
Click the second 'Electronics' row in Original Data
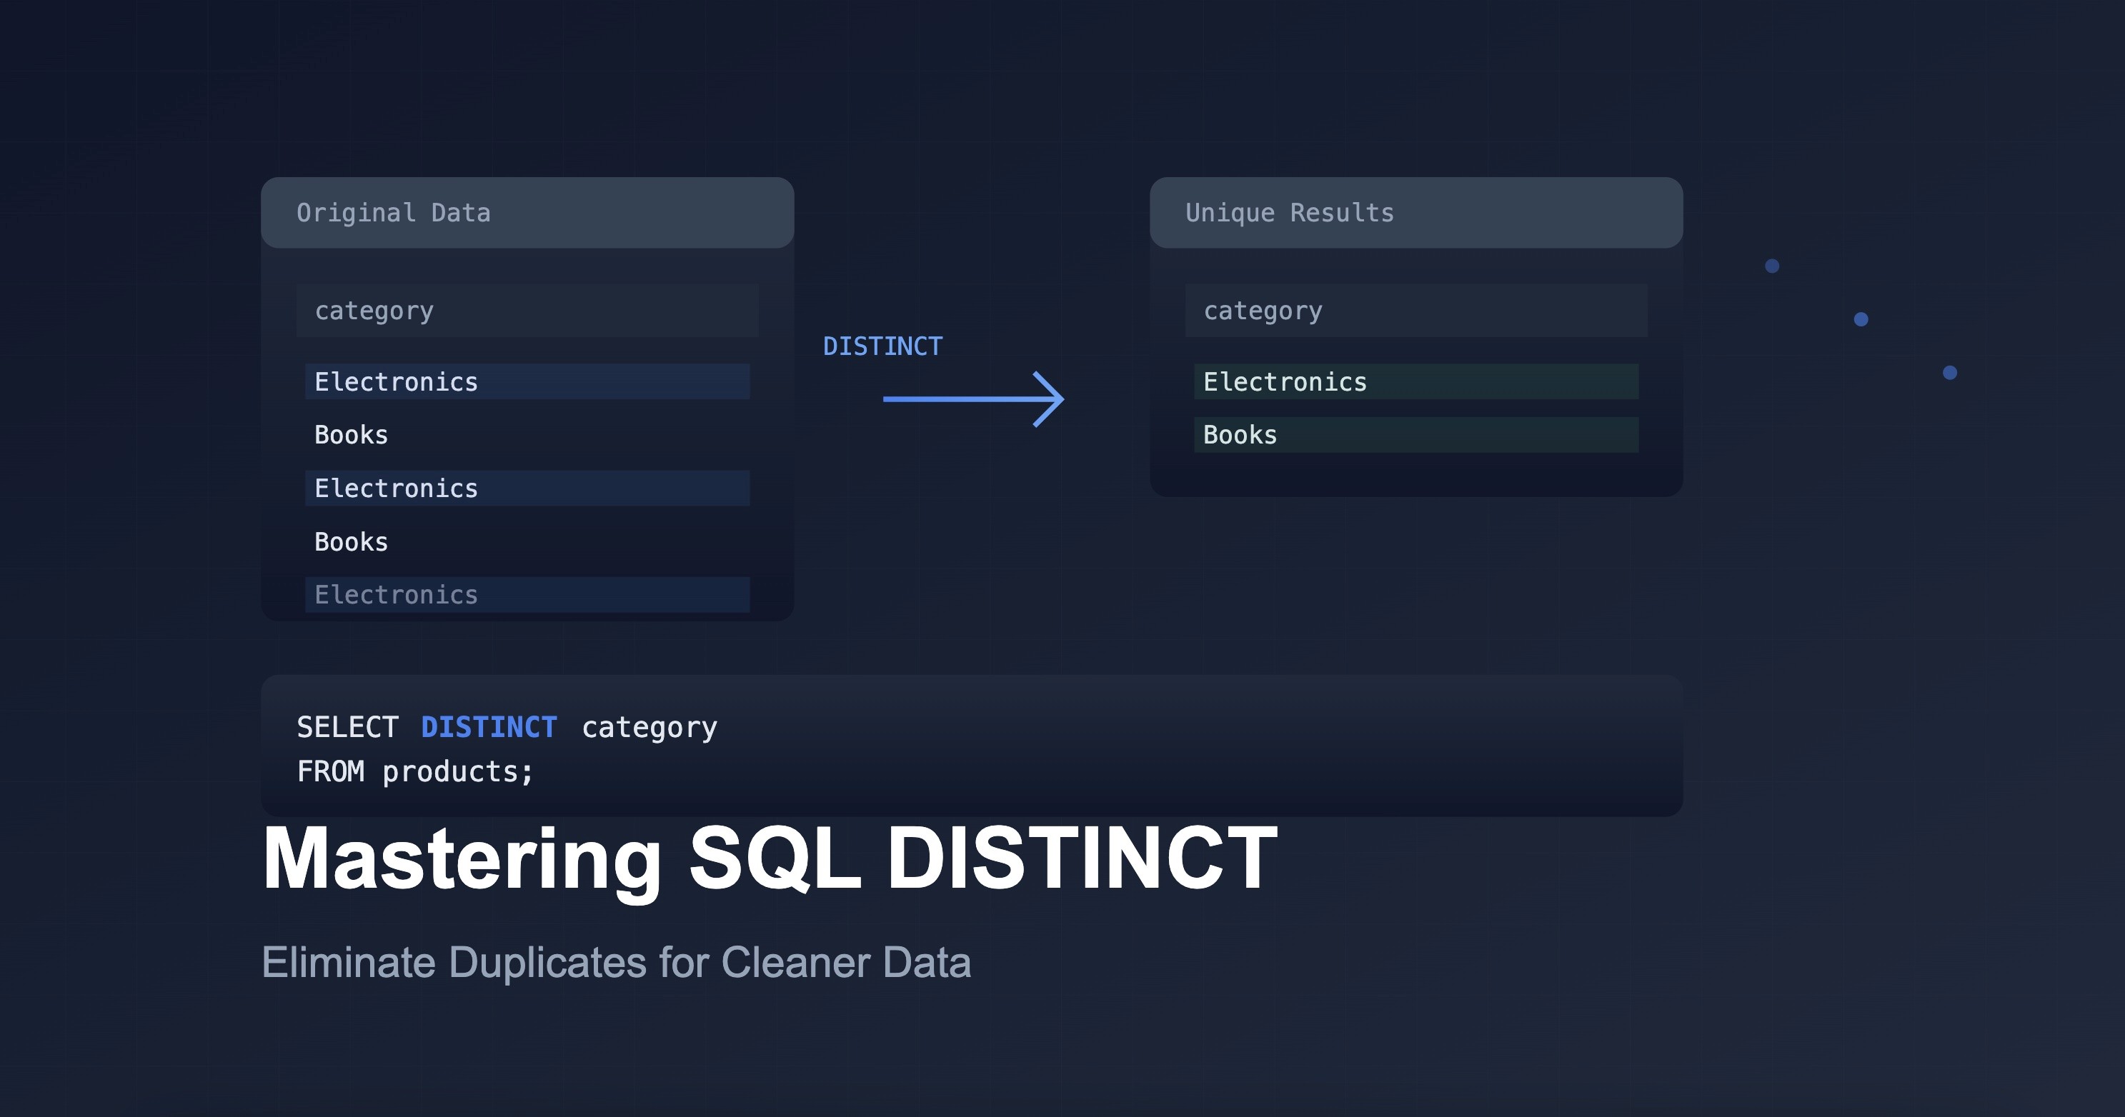[527, 488]
